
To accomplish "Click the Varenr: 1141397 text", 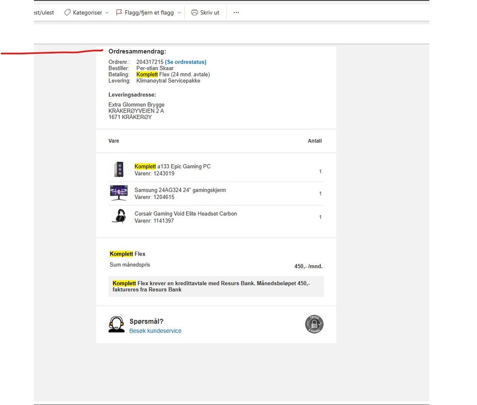I will (x=154, y=221).
